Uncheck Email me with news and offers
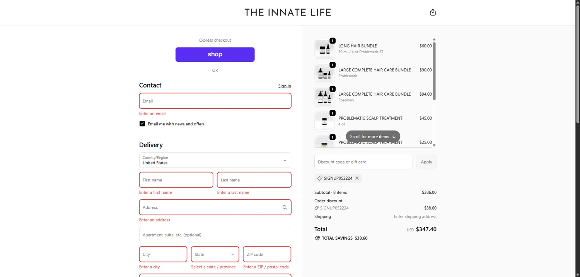The height and width of the screenshot is (277, 580). click(142, 124)
